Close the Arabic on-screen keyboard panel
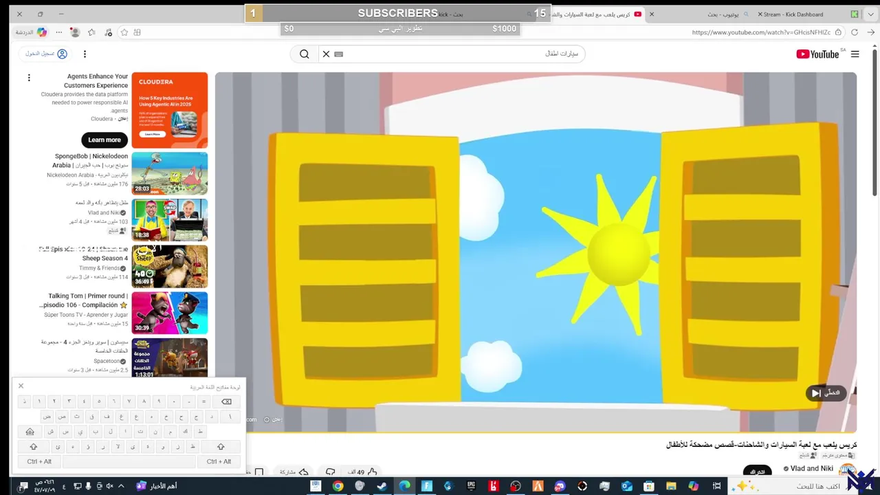The height and width of the screenshot is (495, 880). click(x=21, y=386)
